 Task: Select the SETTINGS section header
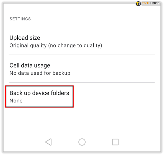click(20, 19)
